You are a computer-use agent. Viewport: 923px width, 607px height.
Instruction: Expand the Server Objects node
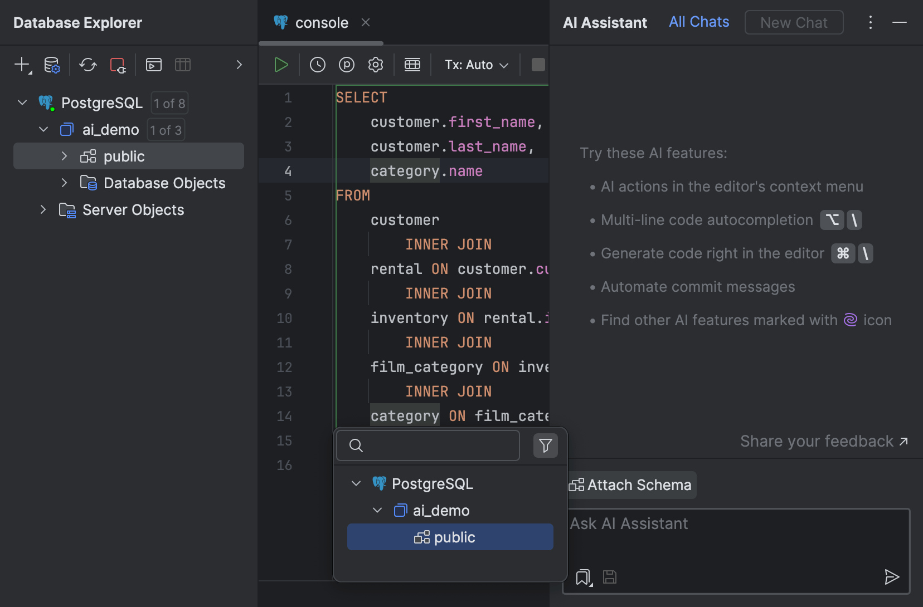[43, 209]
